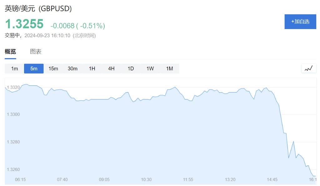The height and width of the screenshot is (186, 320).
Task: Pick the 4H timeframe
Action: tap(111, 68)
